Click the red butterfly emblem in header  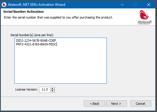click(144, 15)
